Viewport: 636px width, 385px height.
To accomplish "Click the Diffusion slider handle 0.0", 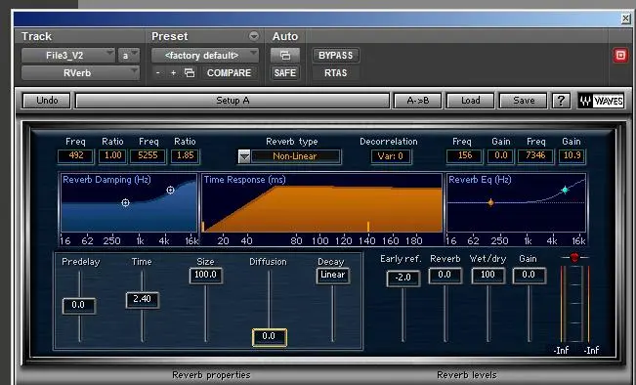I will click(269, 337).
